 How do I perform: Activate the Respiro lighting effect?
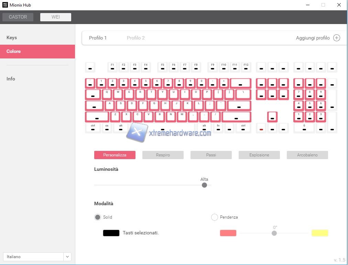click(x=163, y=155)
